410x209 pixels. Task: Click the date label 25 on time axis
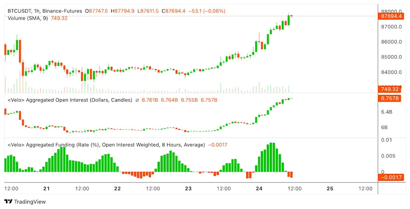click(x=330, y=188)
